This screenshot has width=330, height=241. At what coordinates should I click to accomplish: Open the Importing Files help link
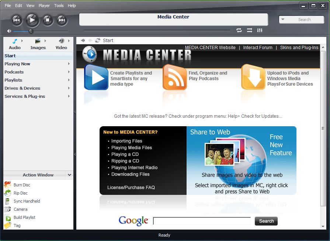click(127, 141)
